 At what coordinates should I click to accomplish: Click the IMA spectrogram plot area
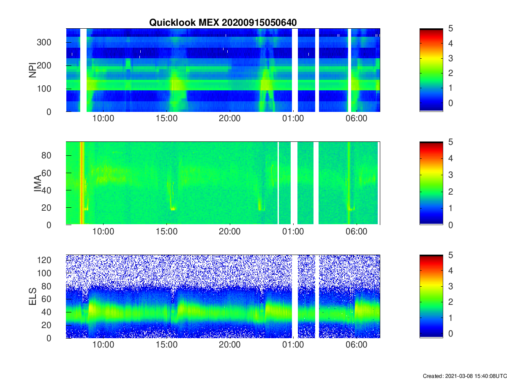pos(223,183)
